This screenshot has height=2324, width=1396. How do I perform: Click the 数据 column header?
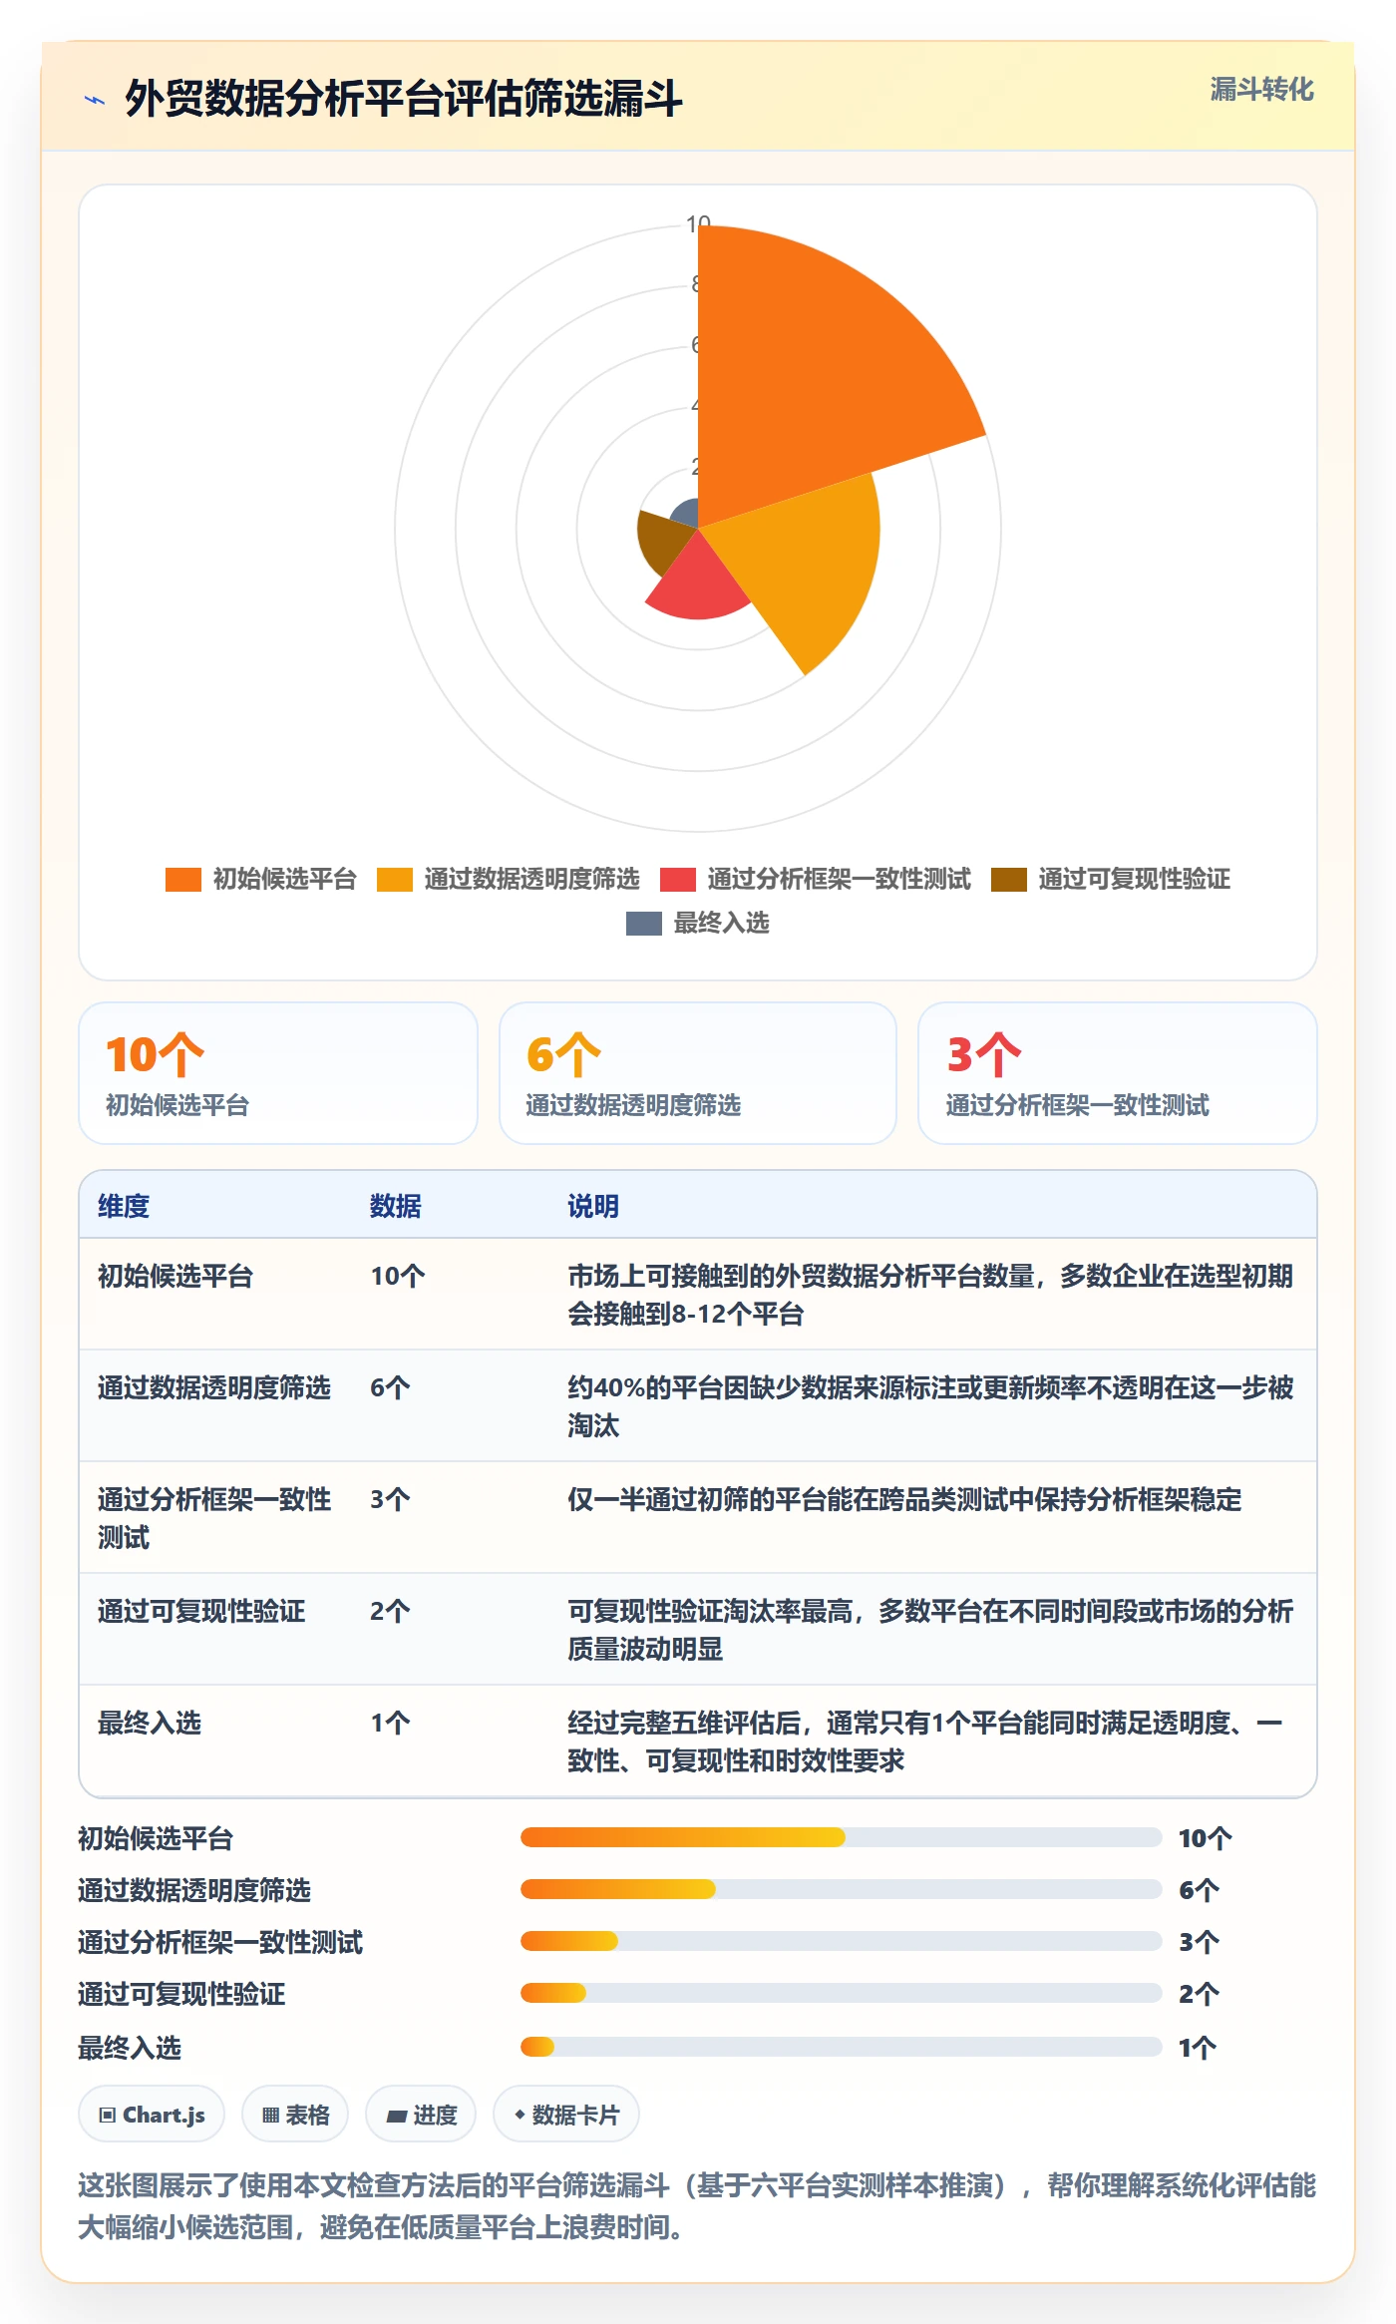[396, 1206]
